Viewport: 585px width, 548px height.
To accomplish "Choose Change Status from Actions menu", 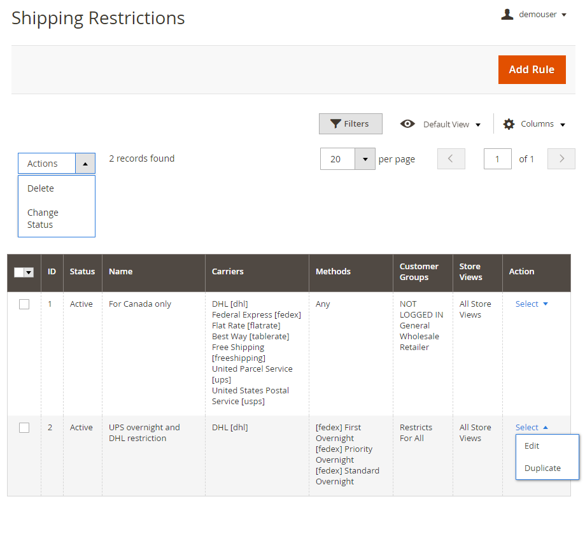I will coord(43,218).
